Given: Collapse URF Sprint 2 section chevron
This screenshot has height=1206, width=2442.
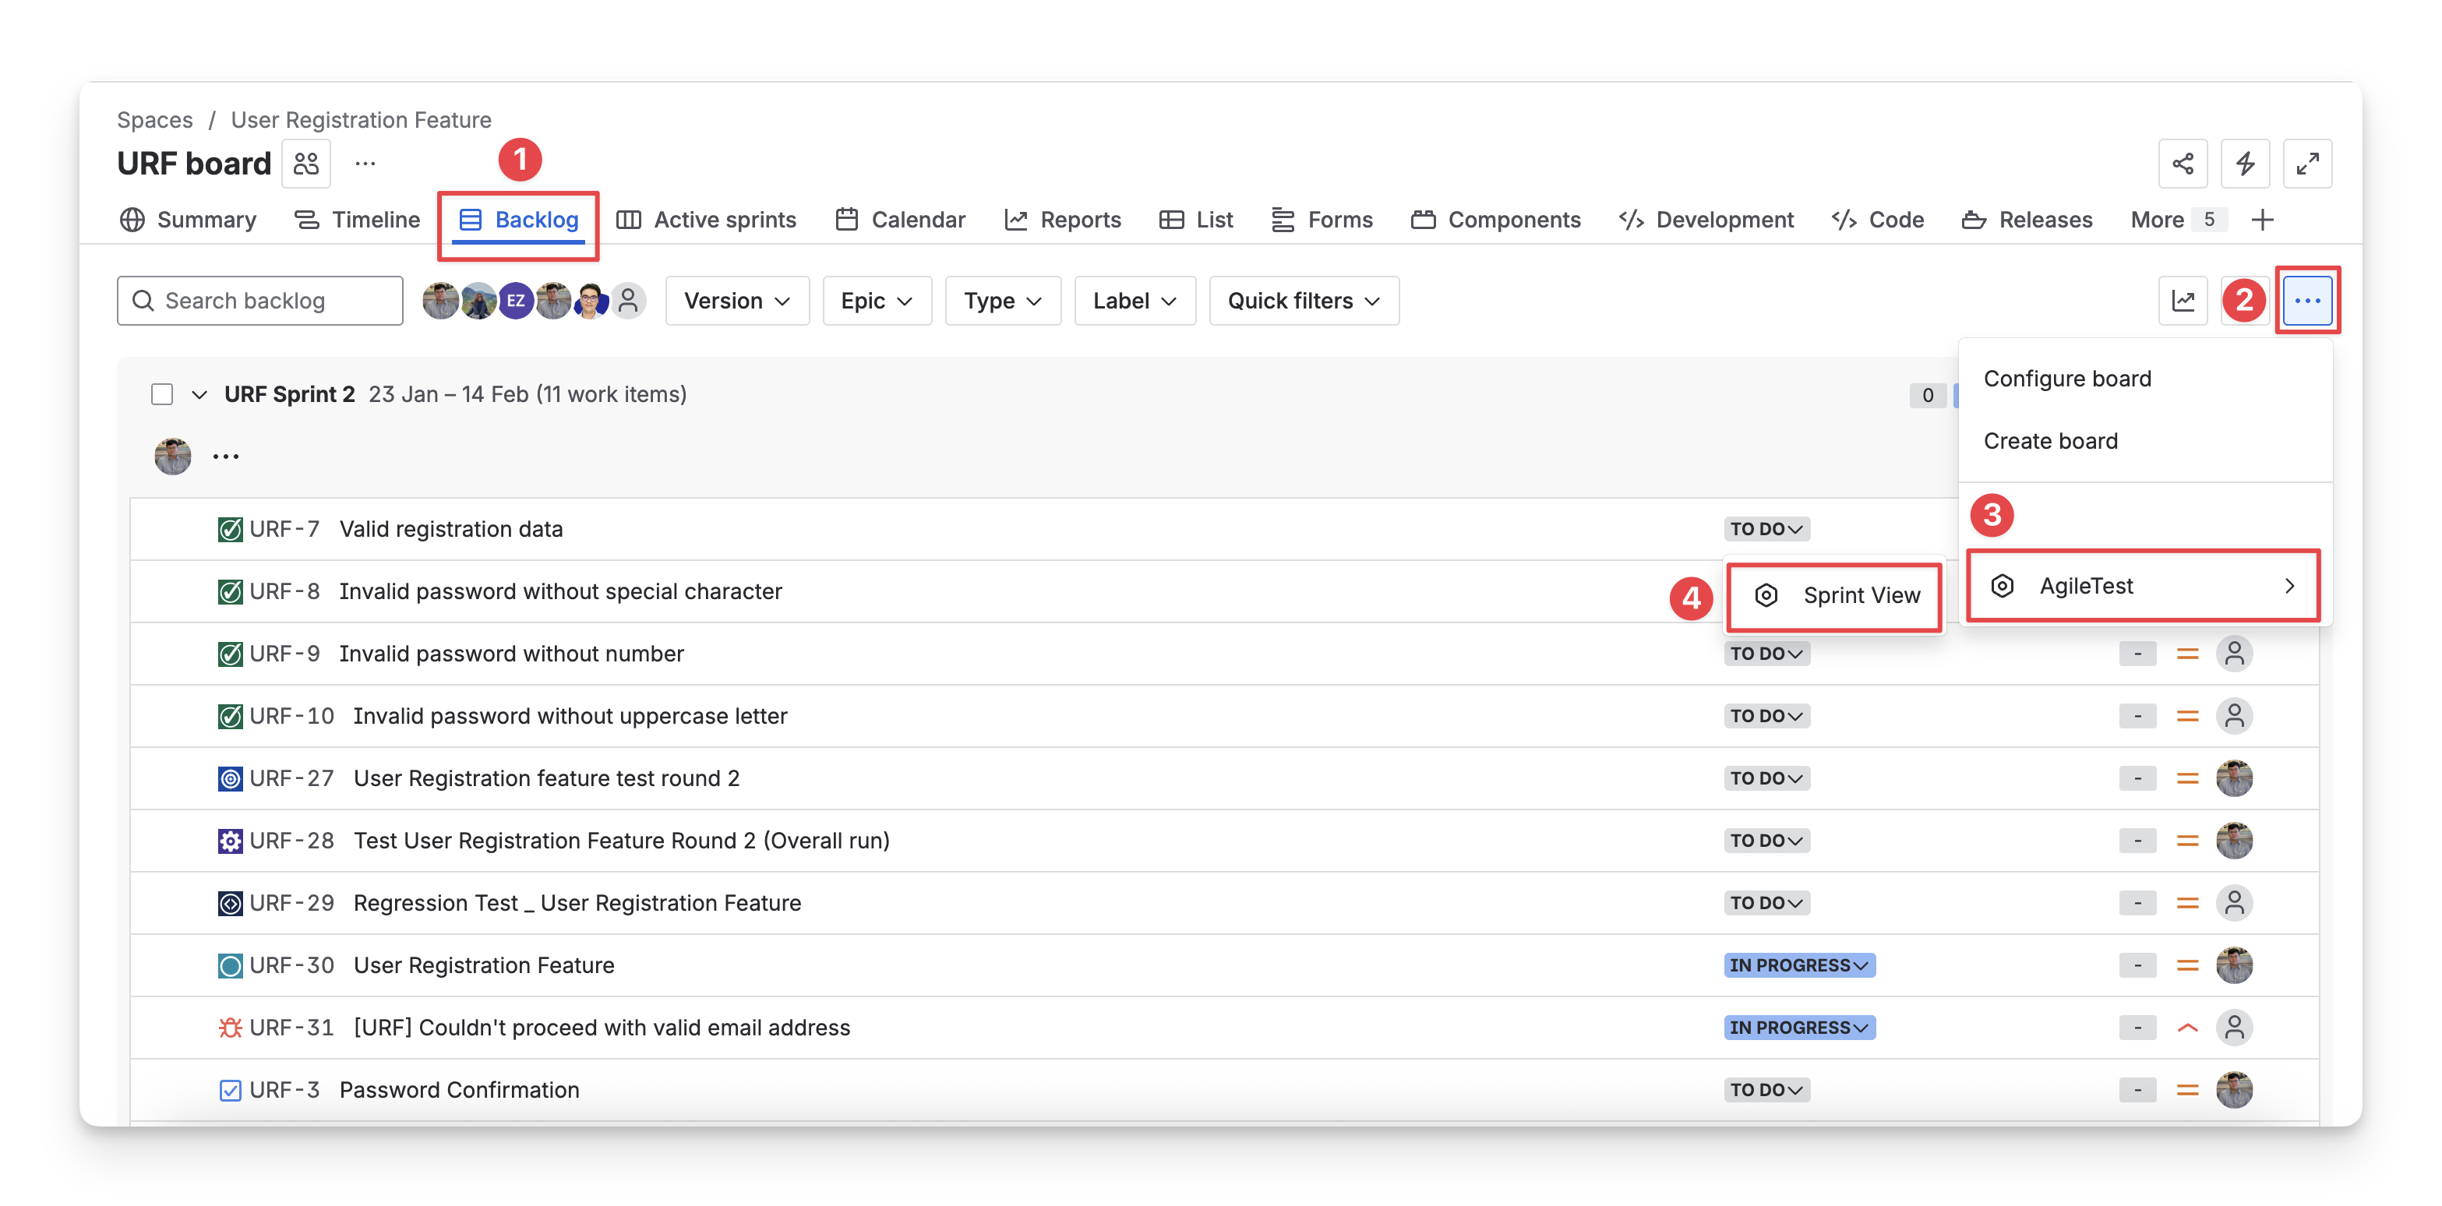Looking at the screenshot, I should pos(199,394).
